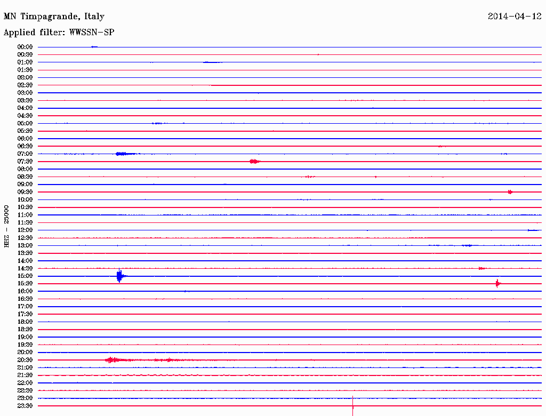Click the 03:30 time label
Screen dimensions: 546x416
25,100
